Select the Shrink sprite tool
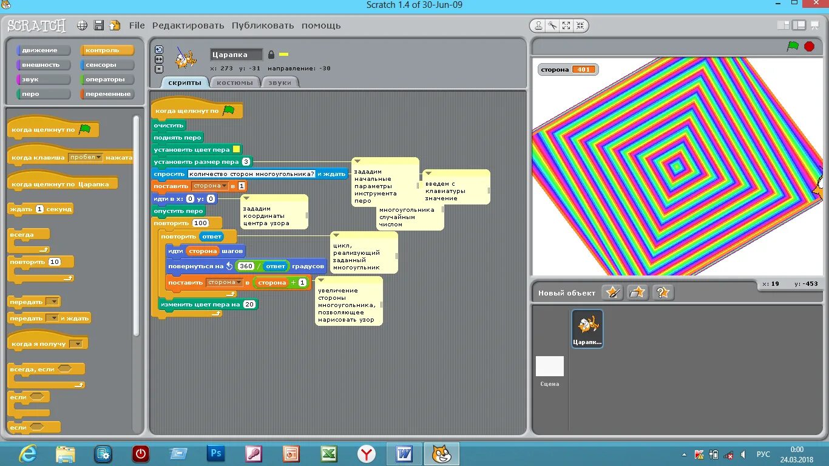Viewport: 829px width, 466px height. click(x=580, y=25)
